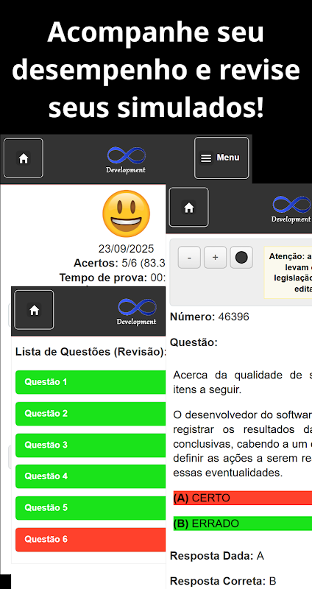Decrease font size with the minus button
The image size is (312, 589).
189,257
